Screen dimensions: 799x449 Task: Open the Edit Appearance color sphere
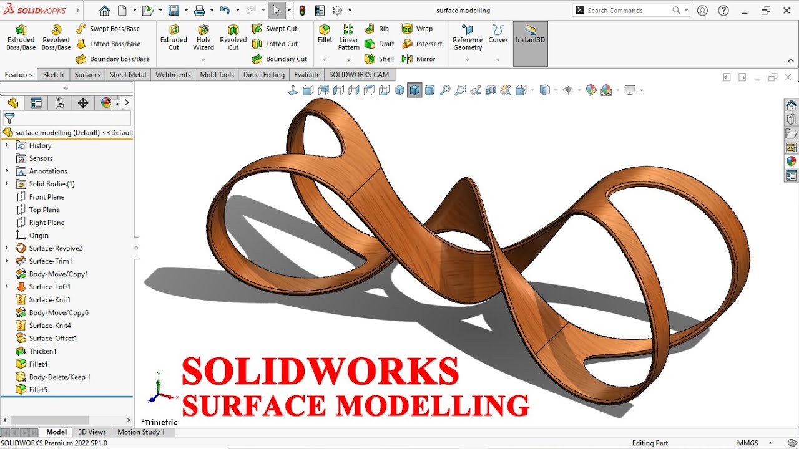(x=591, y=90)
